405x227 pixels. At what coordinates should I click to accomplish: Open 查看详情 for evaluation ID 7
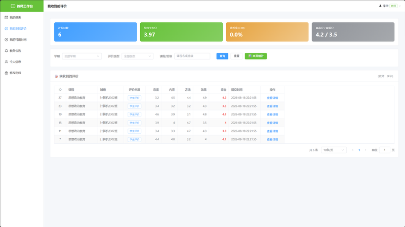(272, 139)
